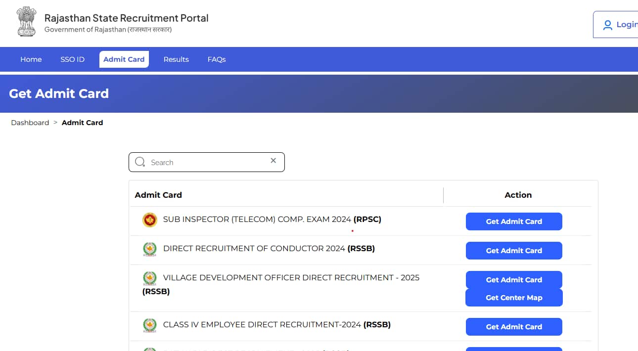
Task: Select the Admit Card tab
Action: [x=124, y=59]
